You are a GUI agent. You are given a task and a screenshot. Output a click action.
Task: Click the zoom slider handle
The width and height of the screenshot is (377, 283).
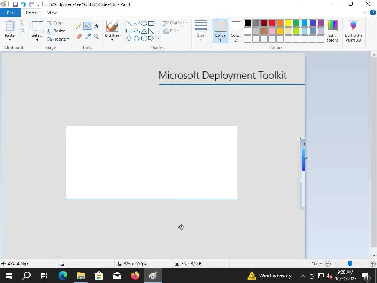[x=350, y=264]
